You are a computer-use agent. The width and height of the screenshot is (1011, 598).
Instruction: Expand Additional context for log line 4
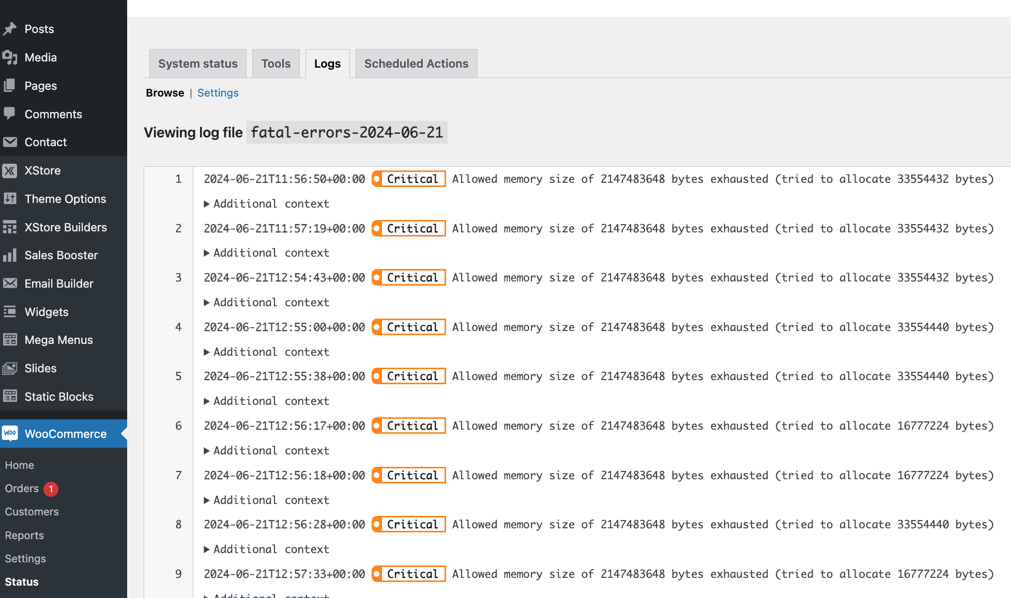[x=266, y=352]
